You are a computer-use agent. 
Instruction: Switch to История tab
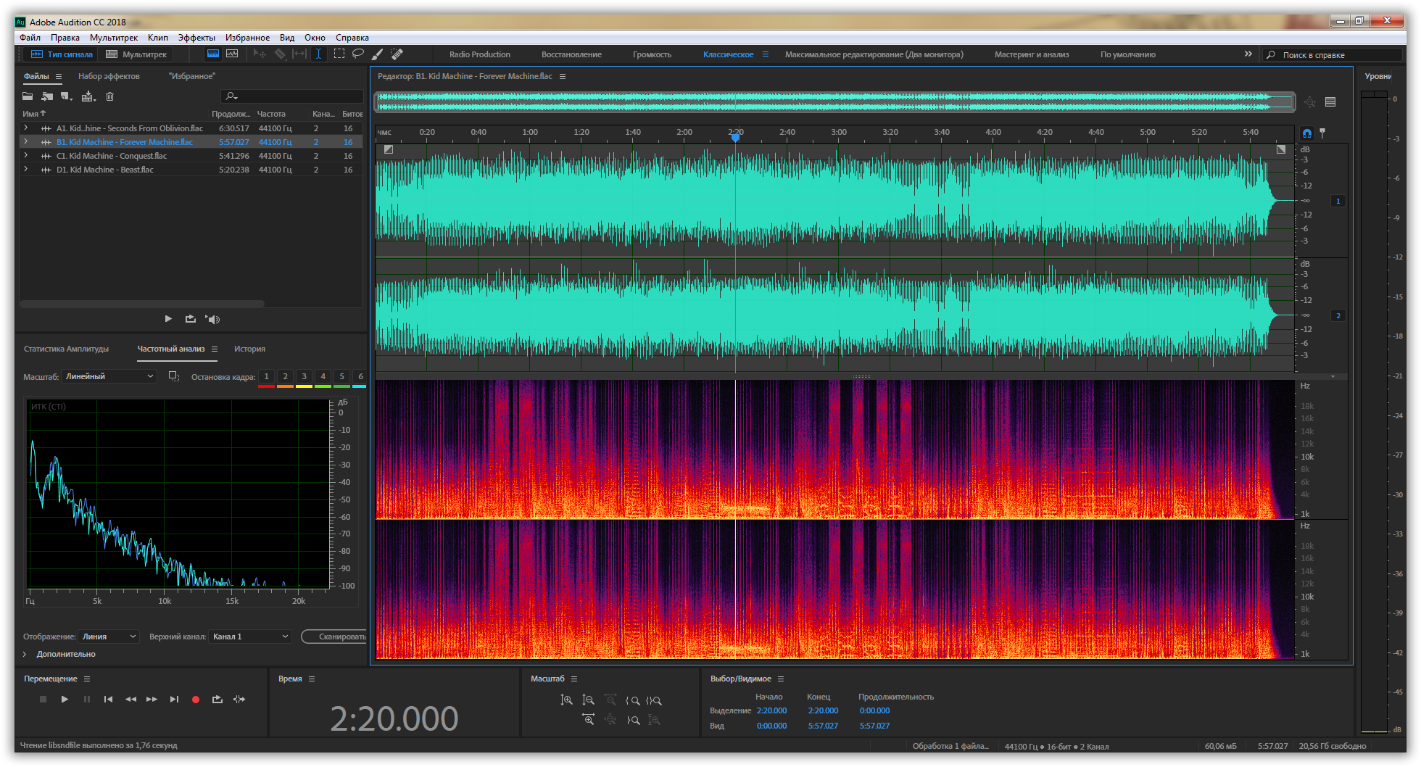pos(249,349)
